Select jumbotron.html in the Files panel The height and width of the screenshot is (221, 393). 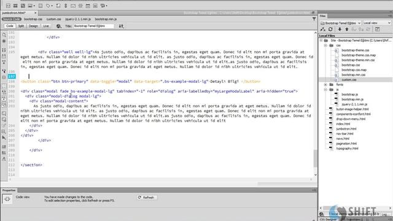pos(346,129)
